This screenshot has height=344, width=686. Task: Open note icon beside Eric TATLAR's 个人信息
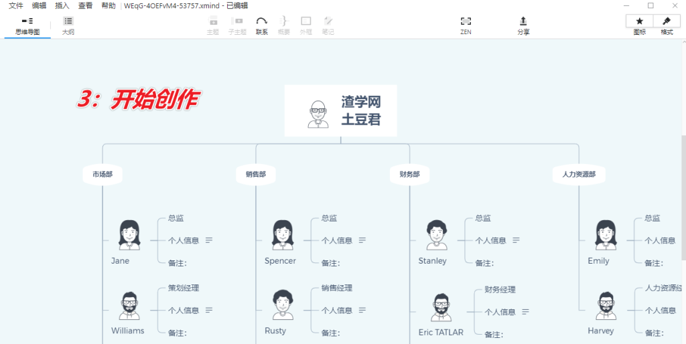point(525,312)
